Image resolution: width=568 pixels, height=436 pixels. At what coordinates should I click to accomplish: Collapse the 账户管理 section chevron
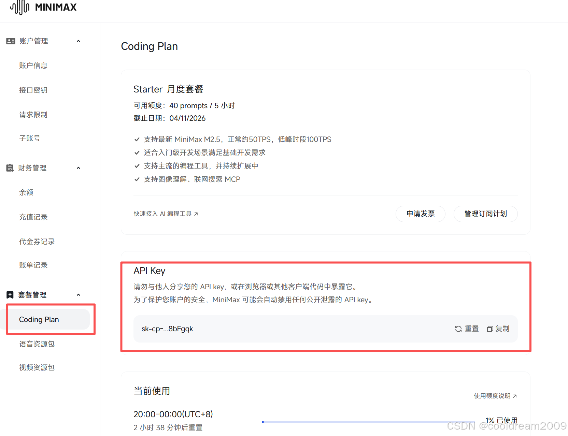point(79,41)
